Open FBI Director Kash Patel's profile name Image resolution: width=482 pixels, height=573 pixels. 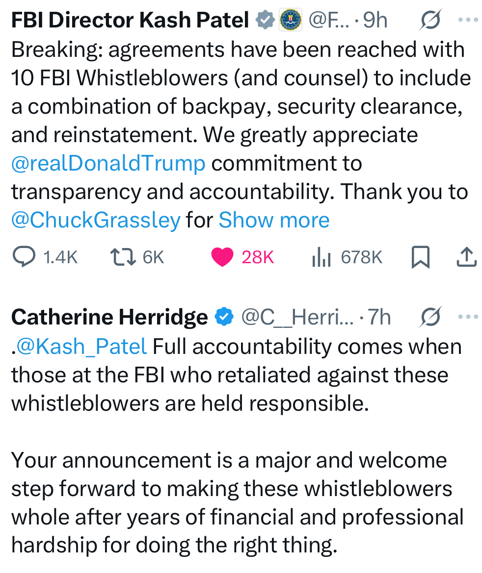tap(130, 21)
